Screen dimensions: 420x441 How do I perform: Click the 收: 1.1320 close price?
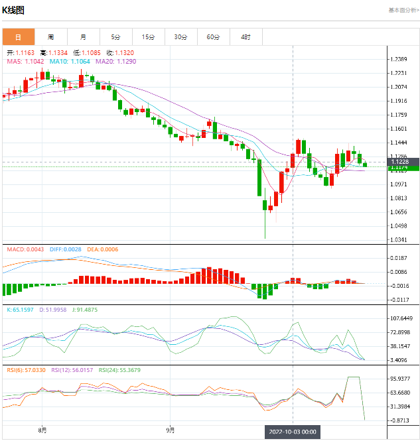click(120, 53)
